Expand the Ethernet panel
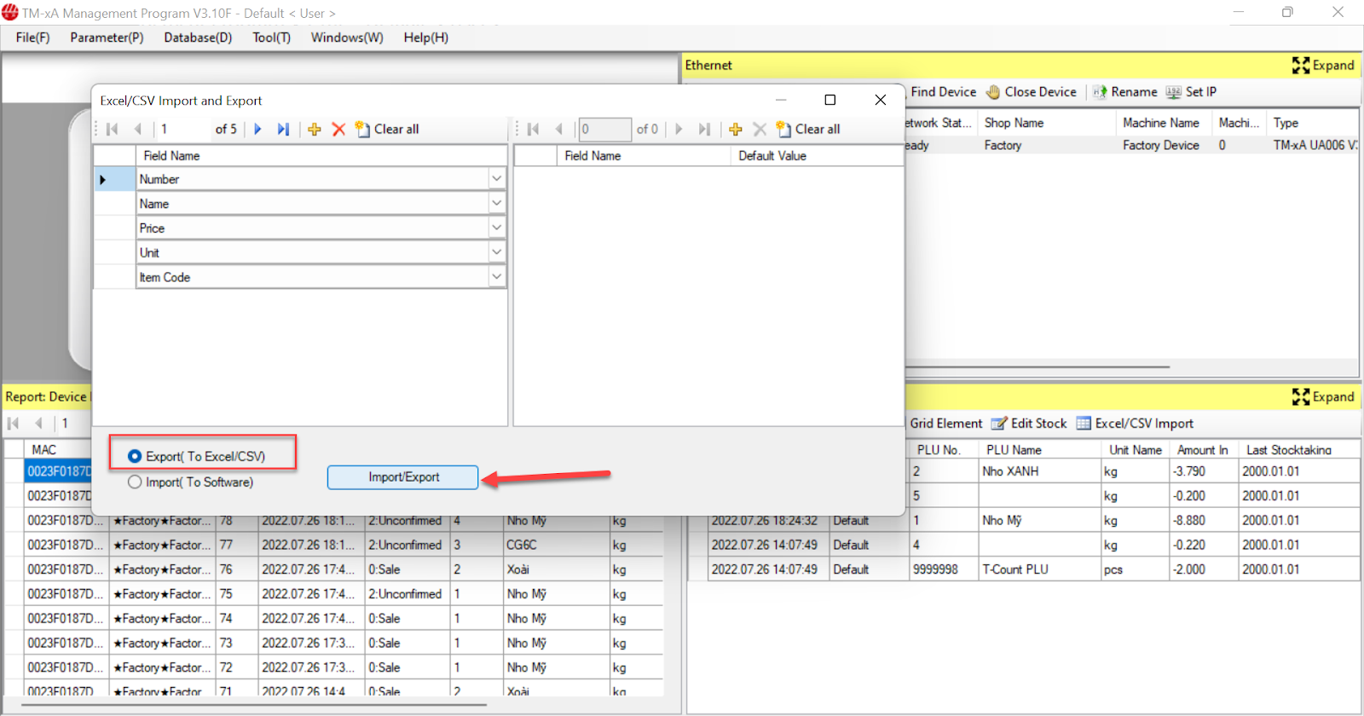 point(1323,66)
